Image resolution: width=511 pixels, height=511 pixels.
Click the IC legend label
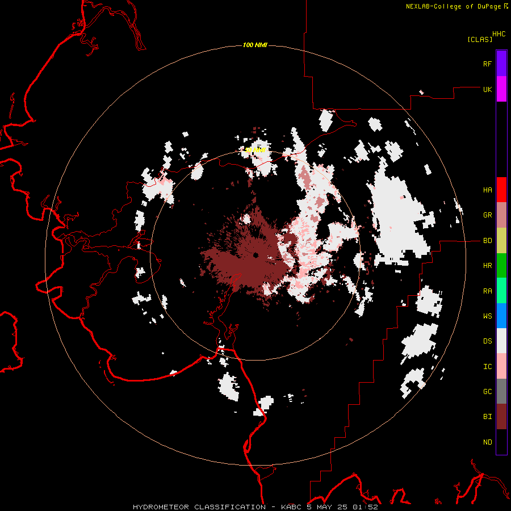click(488, 367)
